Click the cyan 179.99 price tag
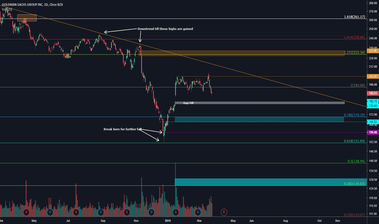Screen dimensions: 379x224 373,106
